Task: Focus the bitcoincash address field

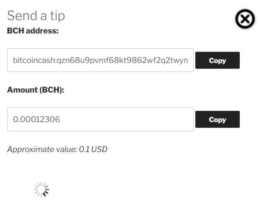Action: (x=101, y=60)
